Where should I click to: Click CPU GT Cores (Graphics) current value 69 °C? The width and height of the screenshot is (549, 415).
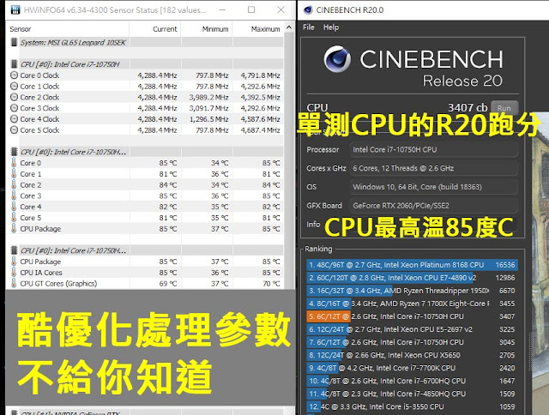click(x=168, y=284)
